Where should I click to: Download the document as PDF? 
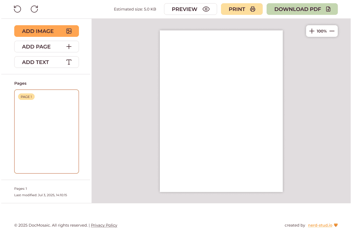pos(302,9)
